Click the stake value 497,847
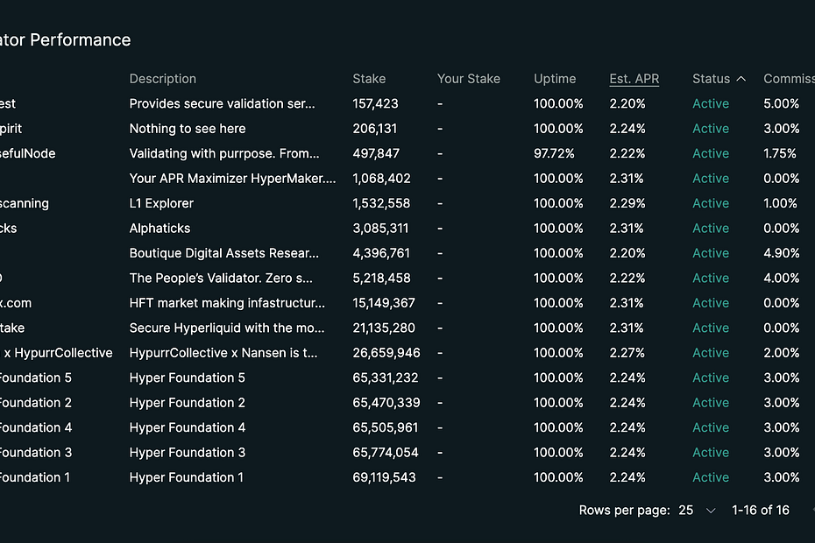 tap(376, 154)
